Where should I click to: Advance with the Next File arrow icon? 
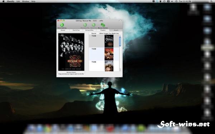[94, 25]
